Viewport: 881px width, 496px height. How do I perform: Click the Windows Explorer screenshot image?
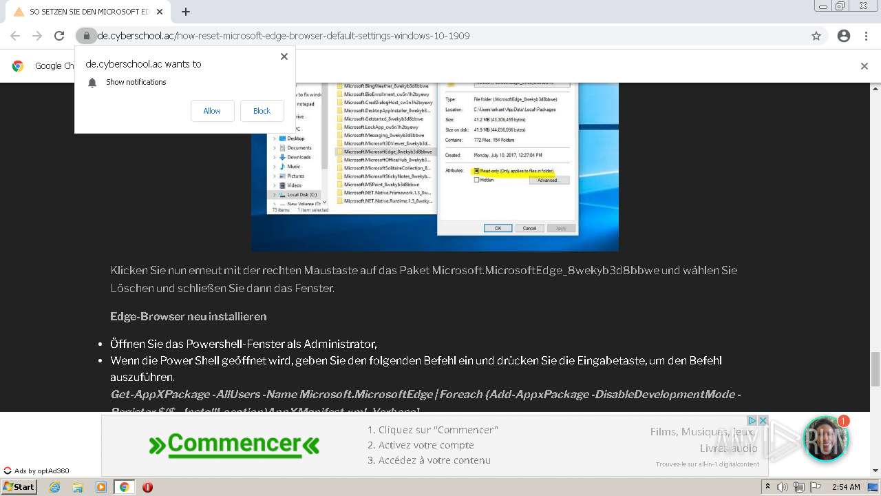(434, 167)
